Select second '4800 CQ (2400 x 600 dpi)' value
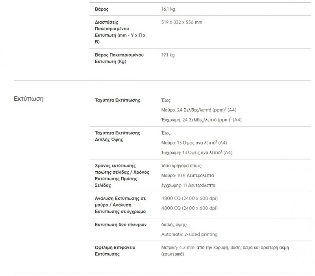315x276 pixels. (x=189, y=208)
